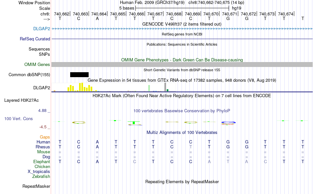Click the 'RefSeq genes from NCBI' title
The image size is (313, 194).
pos(182,34)
